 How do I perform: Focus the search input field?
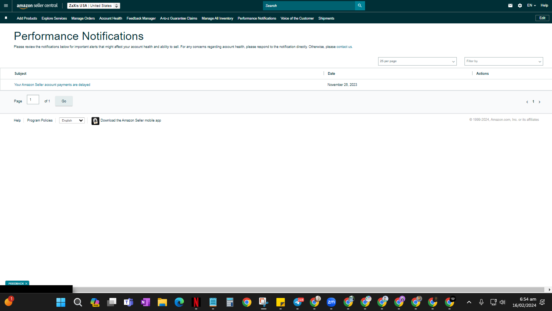(309, 6)
